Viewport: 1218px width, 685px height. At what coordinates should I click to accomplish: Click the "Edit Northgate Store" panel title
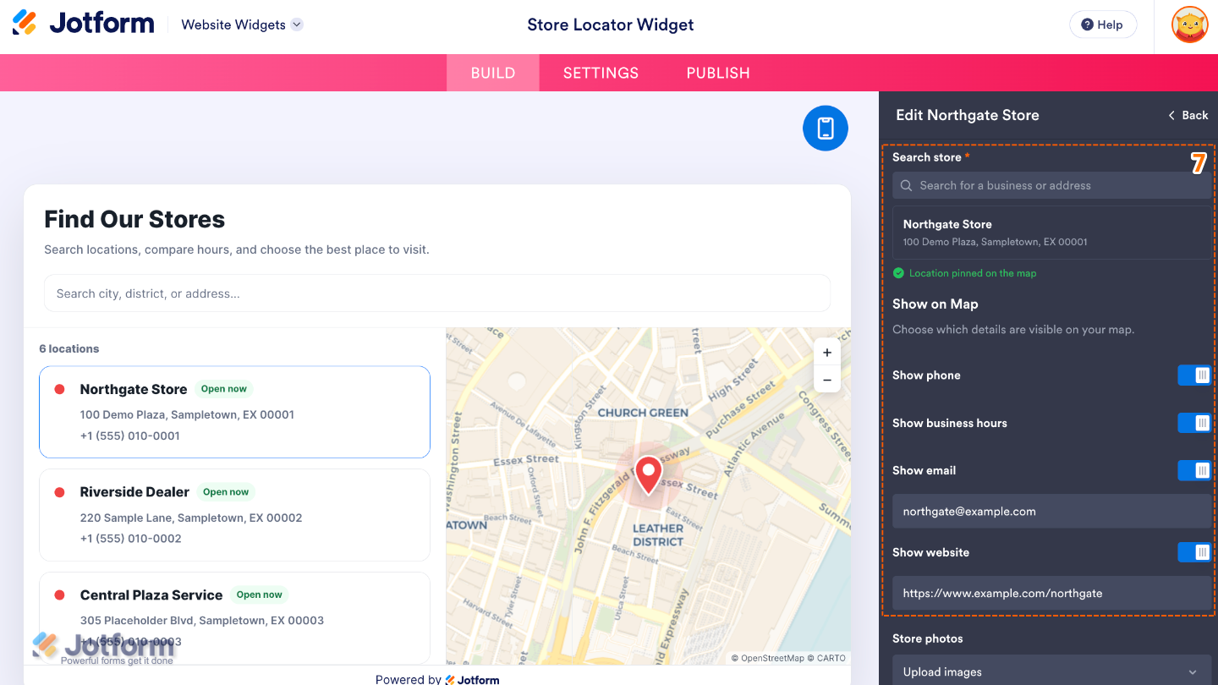click(x=968, y=115)
